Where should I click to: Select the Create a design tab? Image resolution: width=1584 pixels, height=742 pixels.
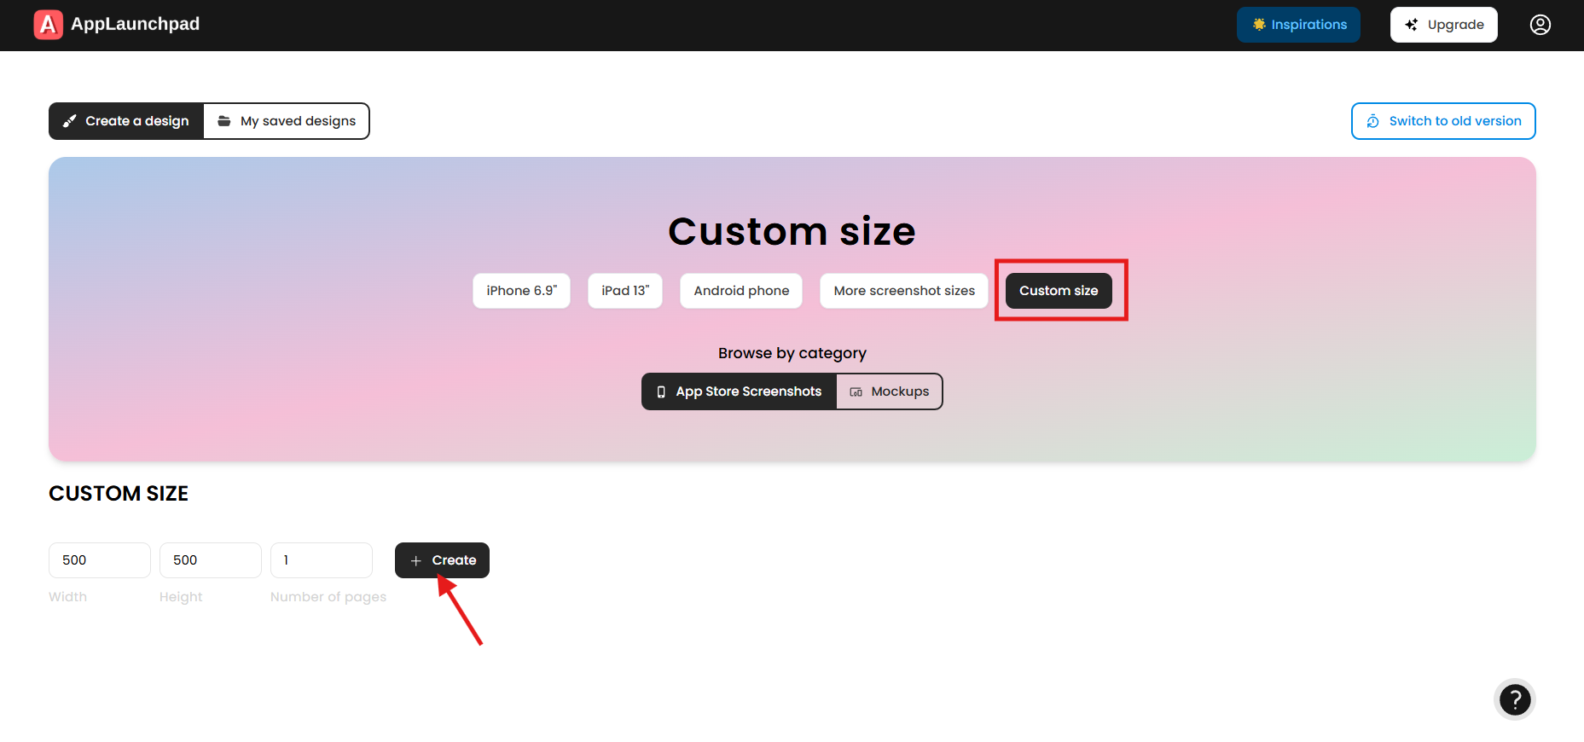(126, 121)
